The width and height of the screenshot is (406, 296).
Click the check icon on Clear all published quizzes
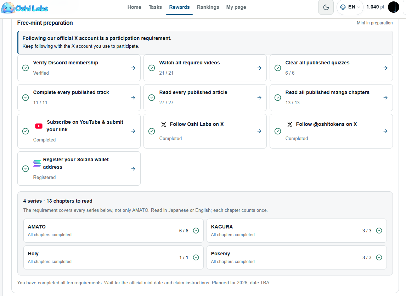277,68
